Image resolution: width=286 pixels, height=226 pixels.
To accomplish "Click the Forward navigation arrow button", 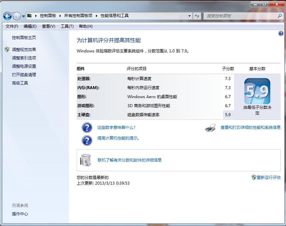I will click(17, 16).
